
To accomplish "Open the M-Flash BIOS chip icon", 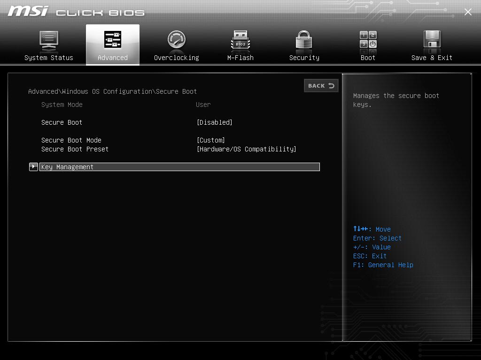I will coord(240,40).
